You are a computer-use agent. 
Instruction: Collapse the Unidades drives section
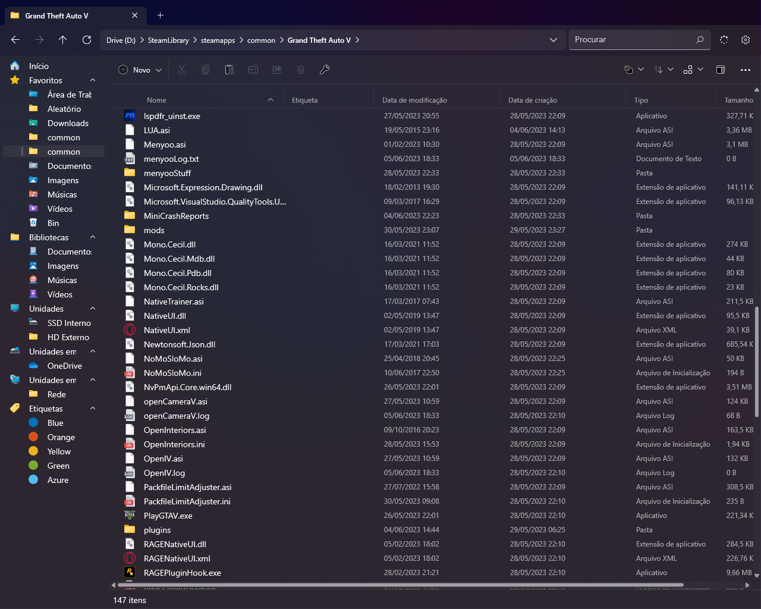click(x=93, y=309)
